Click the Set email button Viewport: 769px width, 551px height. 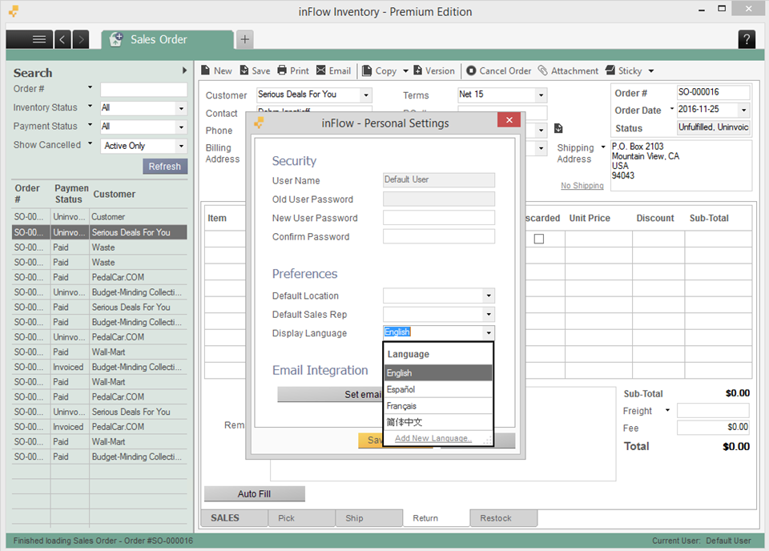click(330, 395)
